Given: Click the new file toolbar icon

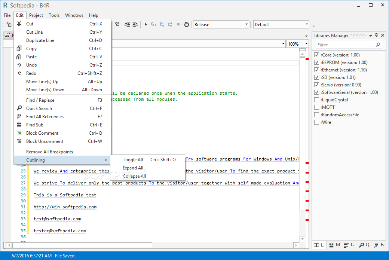Looking at the screenshot, I should point(9,24).
